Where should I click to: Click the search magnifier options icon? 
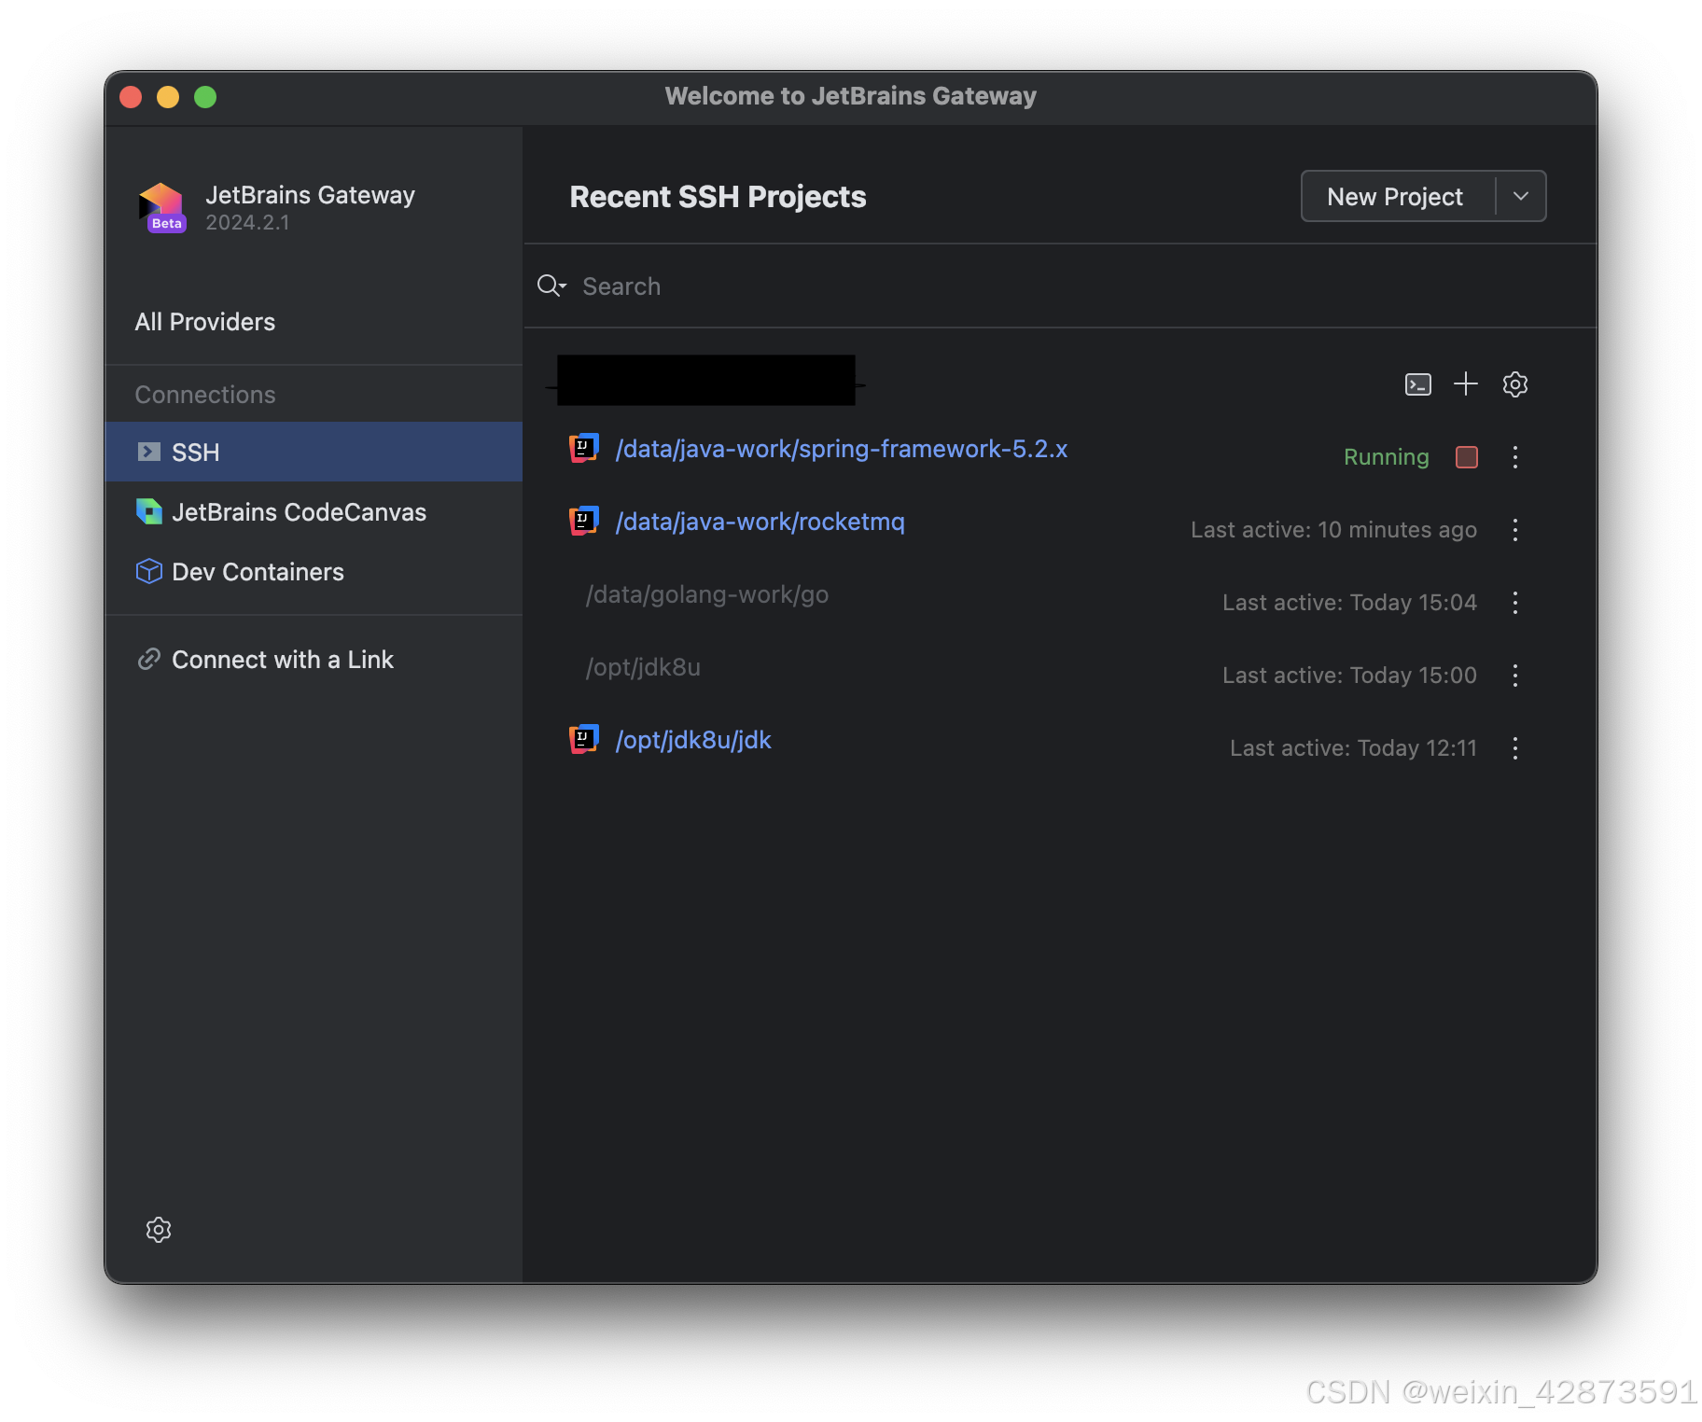[551, 286]
